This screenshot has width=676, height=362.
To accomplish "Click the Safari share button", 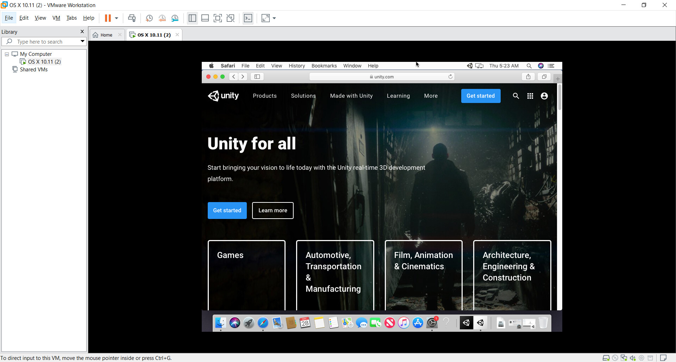I will point(528,77).
